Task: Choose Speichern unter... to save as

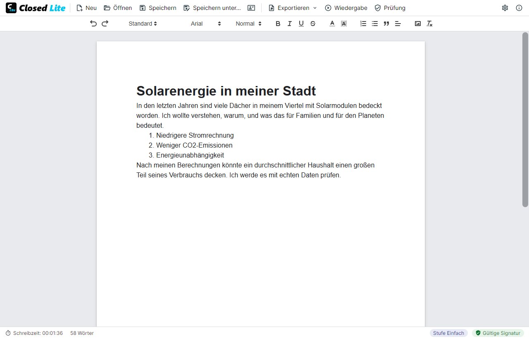Action: pos(212,8)
